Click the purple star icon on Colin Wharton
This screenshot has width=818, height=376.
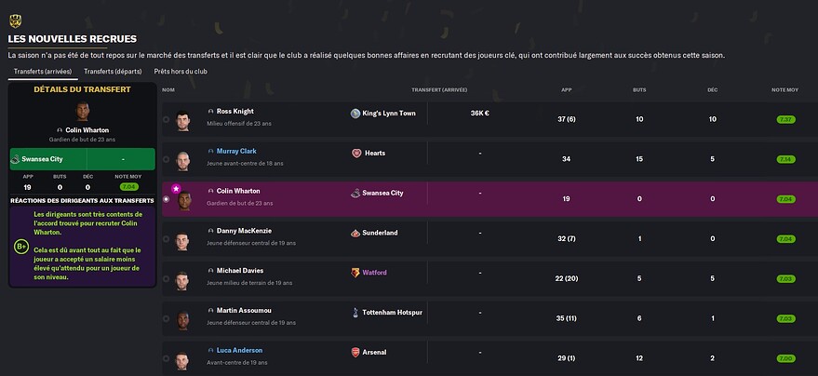(176, 188)
